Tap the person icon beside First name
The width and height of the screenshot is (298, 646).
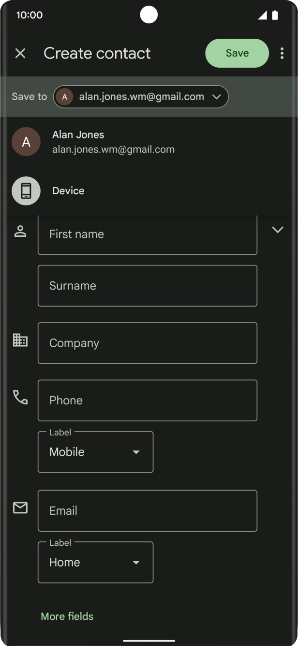point(20,231)
